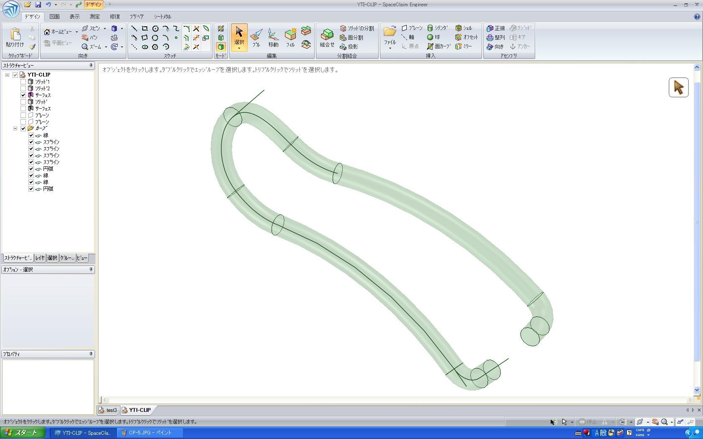The height and width of the screenshot is (439, 703).
Task: Click the 貼り付け (Paste) icon
Action: pyautogui.click(x=15, y=38)
